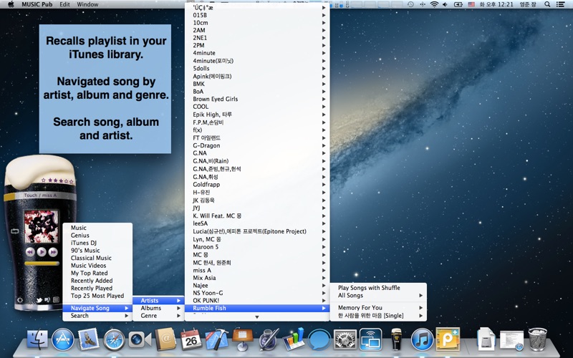Click the song progress bar showing Touch / miss A
Image resolution: width=573 pixels, height=358 pixels.
(40, 195)
